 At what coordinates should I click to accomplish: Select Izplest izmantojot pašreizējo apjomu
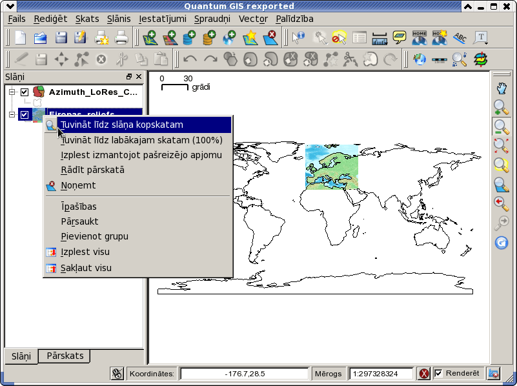[138, 155]
